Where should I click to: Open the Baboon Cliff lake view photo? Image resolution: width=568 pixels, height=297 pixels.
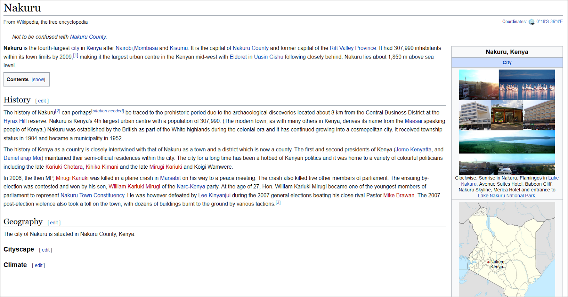coord(507,142)
